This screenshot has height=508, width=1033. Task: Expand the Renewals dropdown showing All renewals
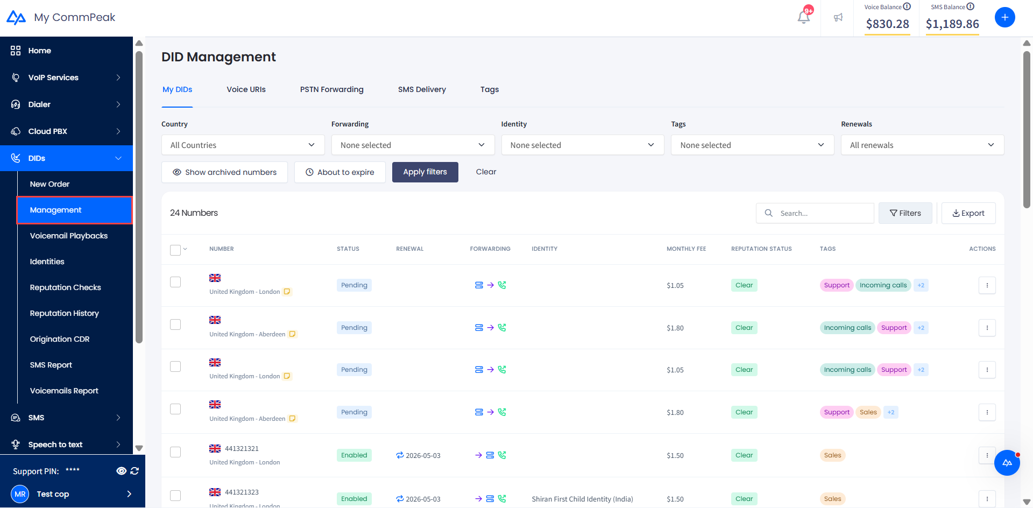point(922,145)
